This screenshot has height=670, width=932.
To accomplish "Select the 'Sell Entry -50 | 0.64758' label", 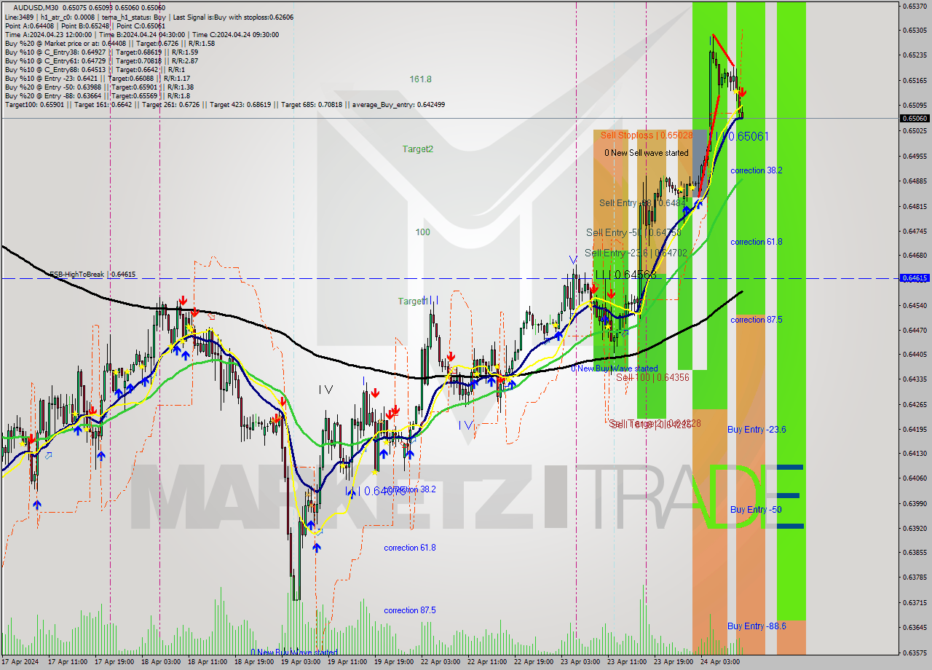I will pyautogui.click(x=633, y=232).
